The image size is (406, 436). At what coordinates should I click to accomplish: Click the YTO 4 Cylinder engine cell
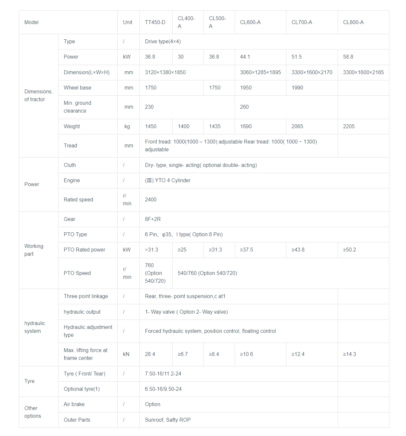[168, 180]
